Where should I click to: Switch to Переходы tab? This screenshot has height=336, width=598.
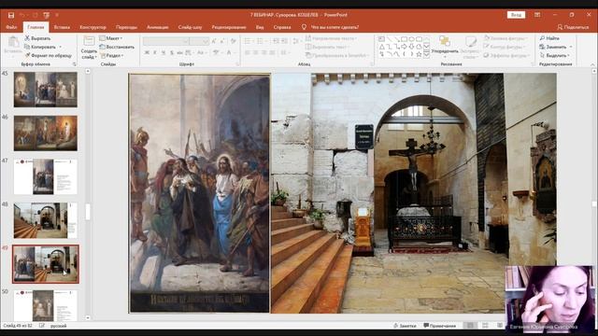[x=126, y=27]
